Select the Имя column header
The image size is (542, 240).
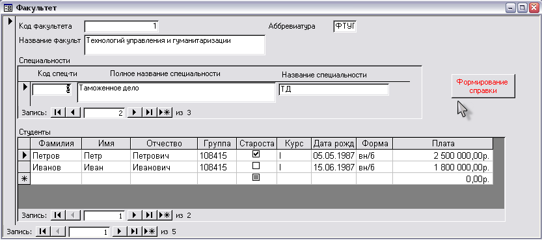106,143
